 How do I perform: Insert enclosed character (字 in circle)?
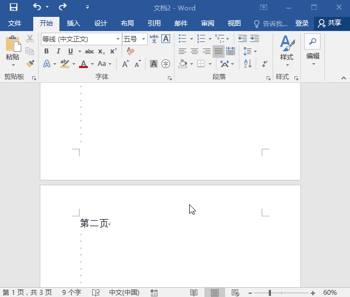(166, 64)
